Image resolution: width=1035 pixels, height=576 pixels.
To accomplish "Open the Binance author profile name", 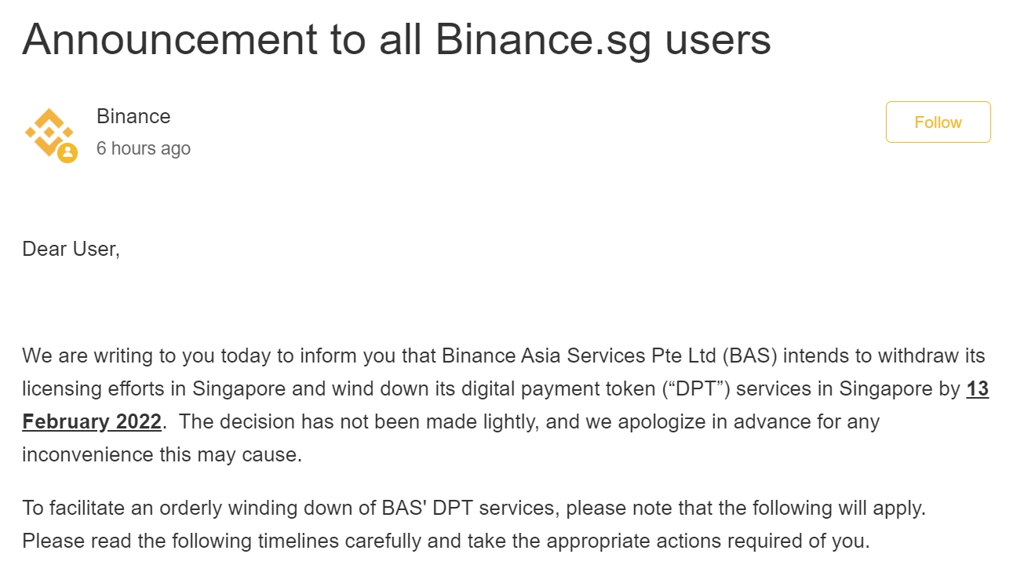I will coord(133,116).
